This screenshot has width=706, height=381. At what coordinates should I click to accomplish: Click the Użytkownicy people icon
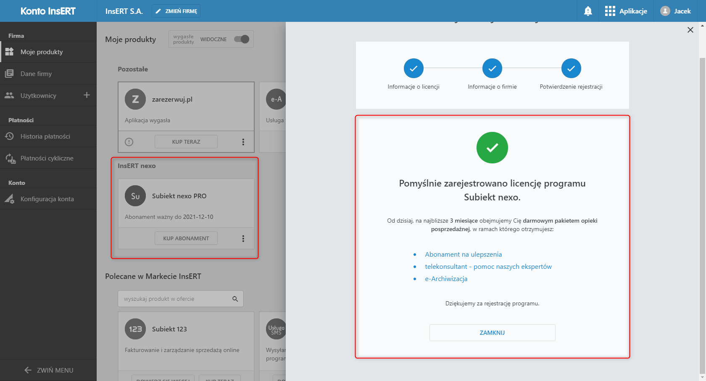[9, 96]
